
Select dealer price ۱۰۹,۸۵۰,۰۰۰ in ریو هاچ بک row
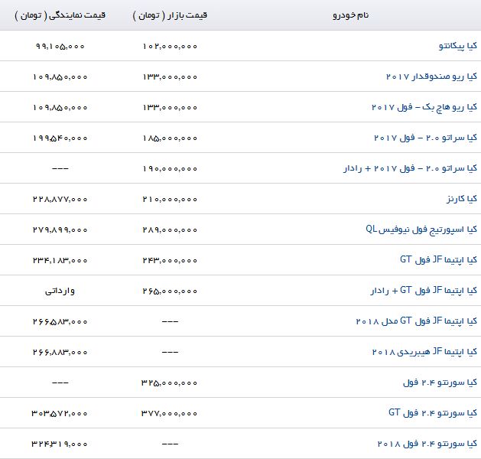click(x=60, y=107)
